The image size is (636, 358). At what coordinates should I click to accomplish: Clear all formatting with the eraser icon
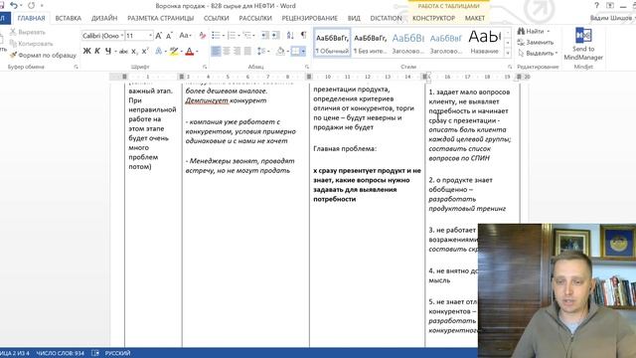202,36
